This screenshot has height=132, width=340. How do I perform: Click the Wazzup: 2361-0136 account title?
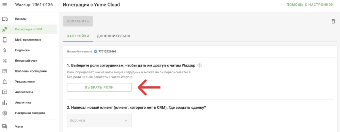click(x=34, y=5)
